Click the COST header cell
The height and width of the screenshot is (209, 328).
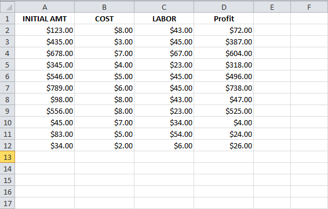point(104,18)
